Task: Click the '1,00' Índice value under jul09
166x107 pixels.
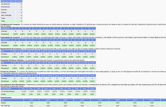Action: pos(31,103)
